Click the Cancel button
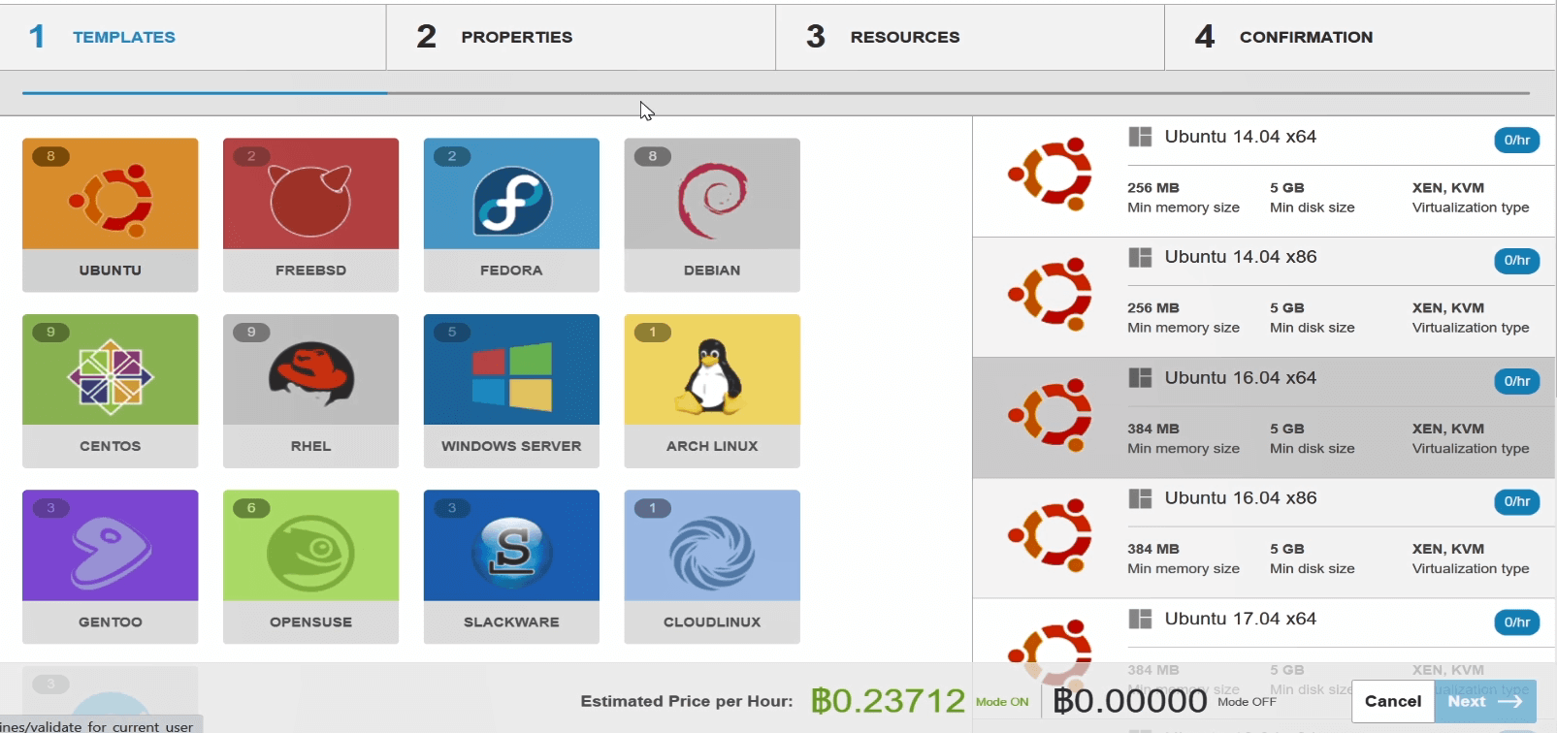The image size is (1557, 733). point(1393,701)
